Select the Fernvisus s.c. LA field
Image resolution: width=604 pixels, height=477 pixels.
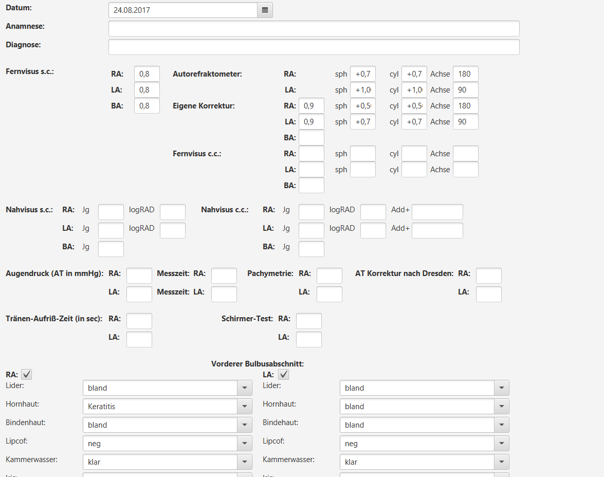click(x=147, y=90)
